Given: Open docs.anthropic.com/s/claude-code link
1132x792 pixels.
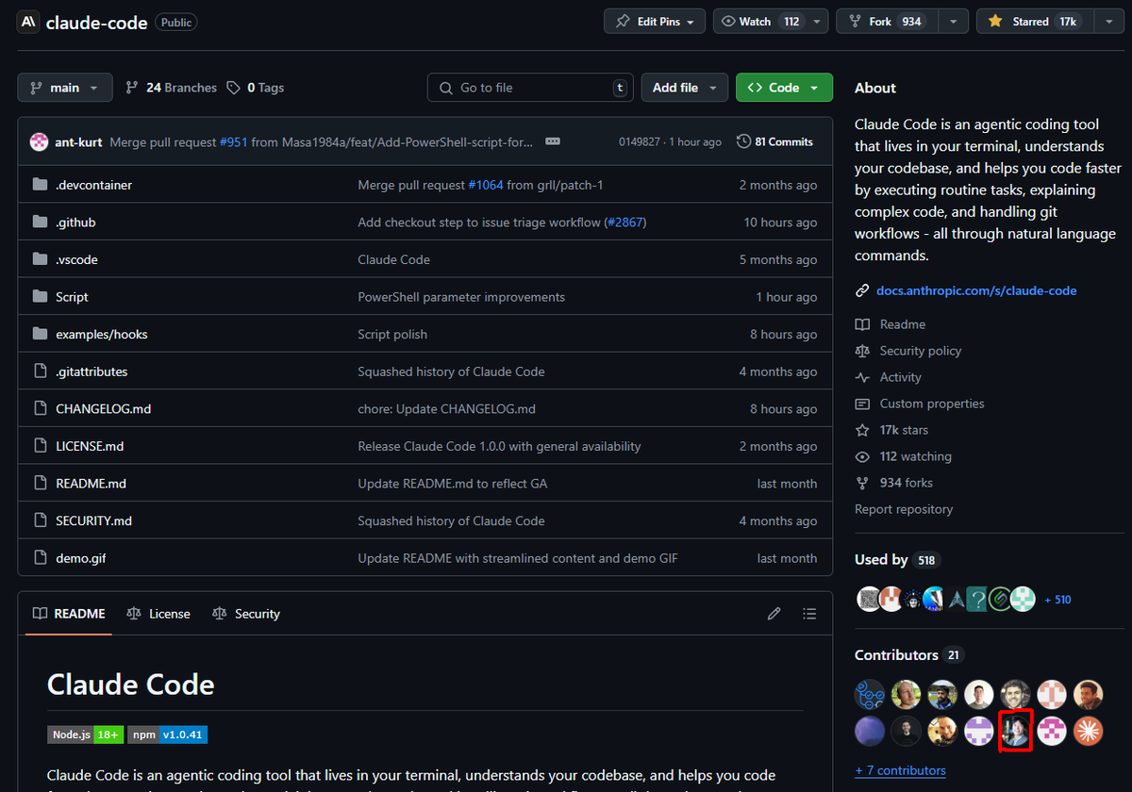Looking at the screenshot, I should 976,290.
